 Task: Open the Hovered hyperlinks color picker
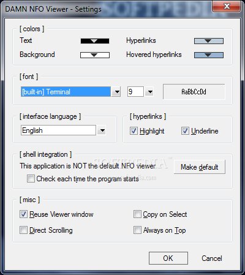[x=209, y=55]
